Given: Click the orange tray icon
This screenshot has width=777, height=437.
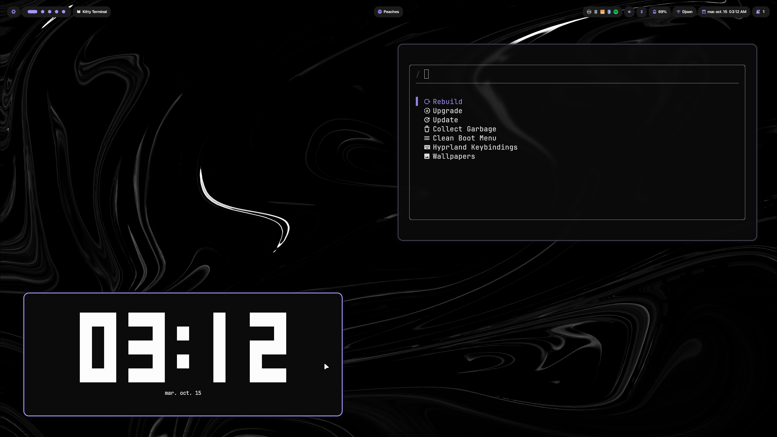Looking at the screenshot, I should [602, 12].
